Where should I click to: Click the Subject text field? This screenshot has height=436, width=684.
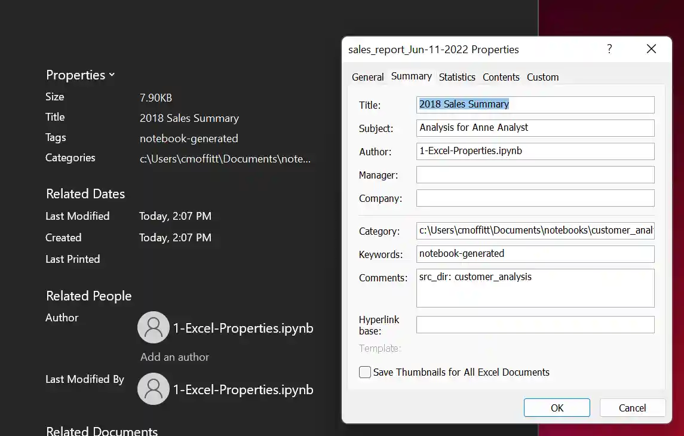535,128
